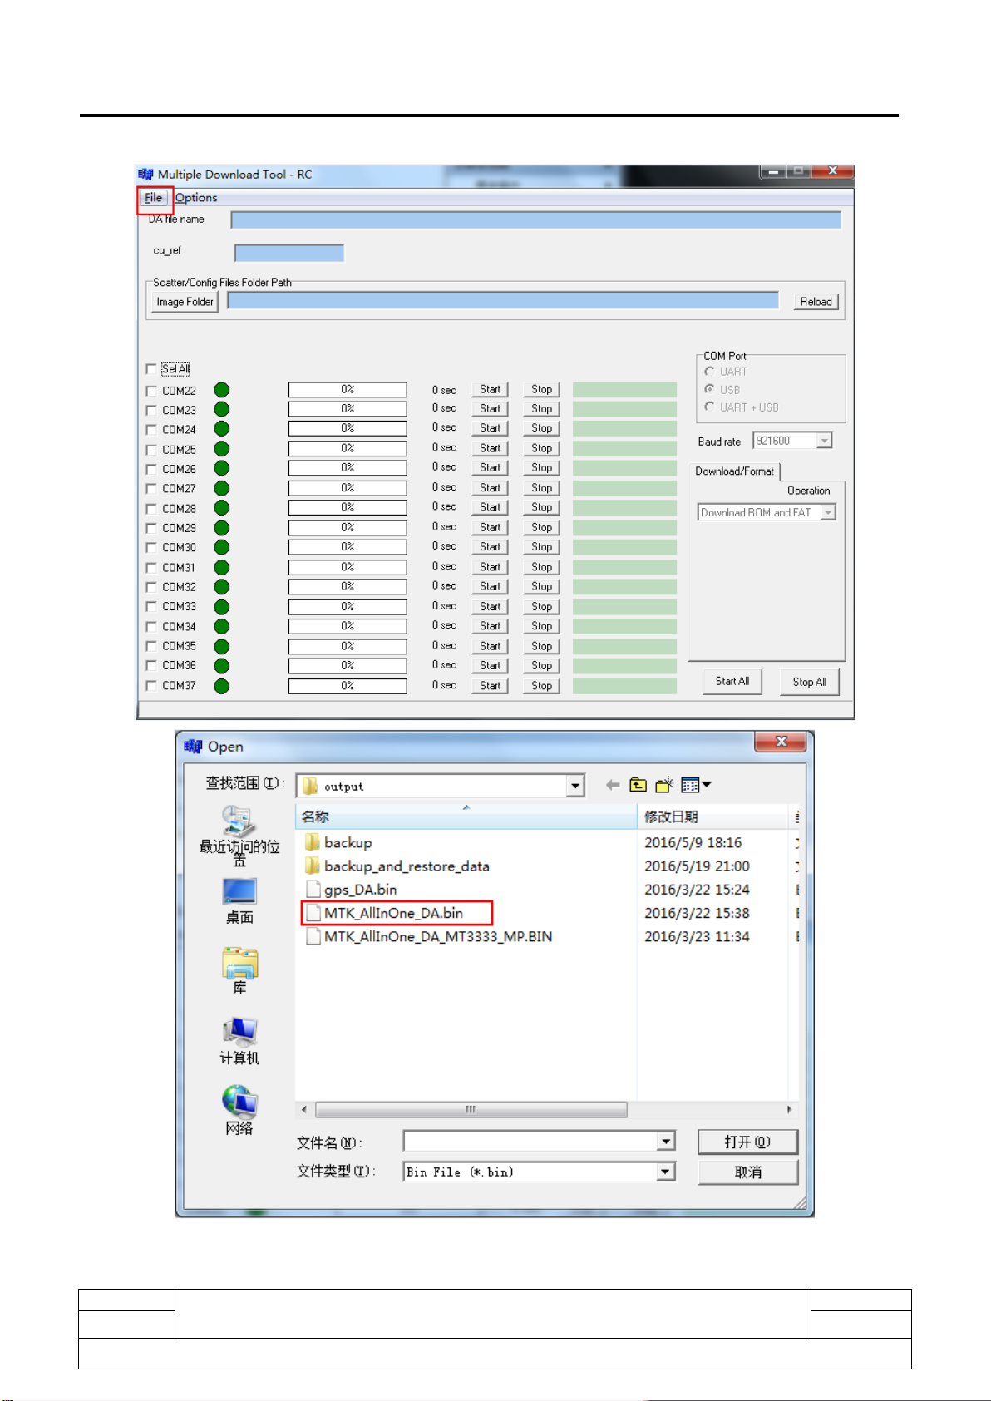This screenshot has height=1401, width=991.
Task: Click the 取消 button
Action: click(747, 1172)
